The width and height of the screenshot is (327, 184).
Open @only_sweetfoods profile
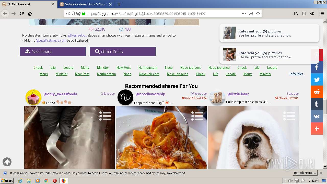[x=60, y=94]
